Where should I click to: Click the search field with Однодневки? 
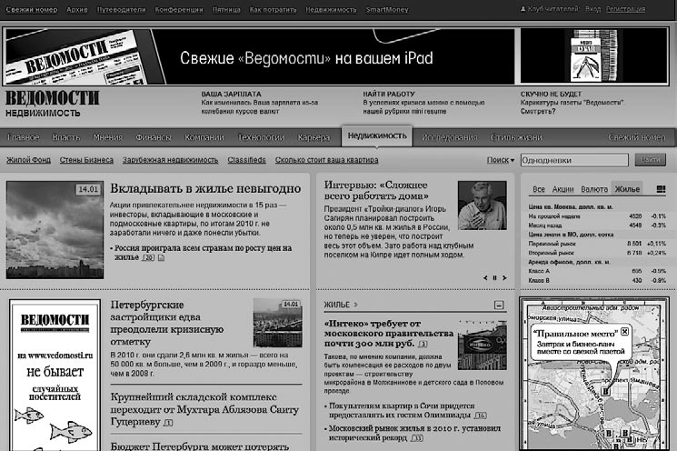(574, 160)
